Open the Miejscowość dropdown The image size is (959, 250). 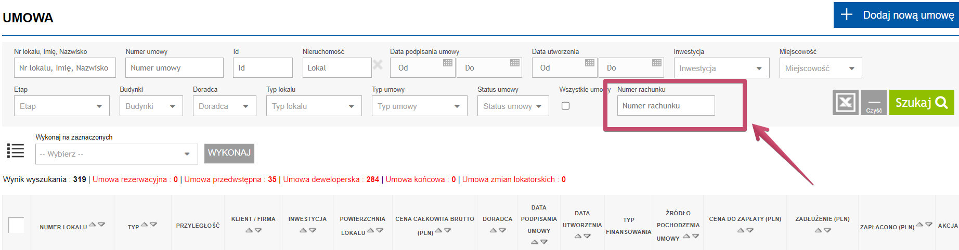click(820, 68)
